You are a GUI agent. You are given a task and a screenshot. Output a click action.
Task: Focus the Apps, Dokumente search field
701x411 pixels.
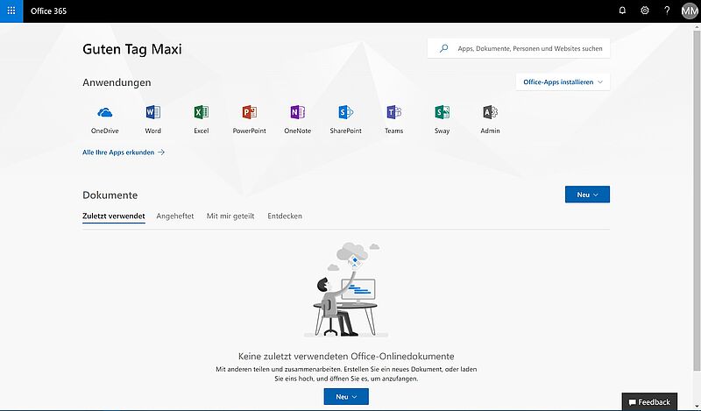click(x=519, y=48)
